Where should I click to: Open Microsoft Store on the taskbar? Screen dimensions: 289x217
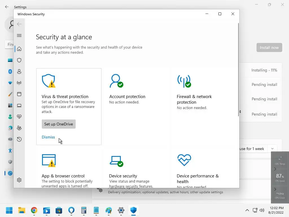[59, 210]
